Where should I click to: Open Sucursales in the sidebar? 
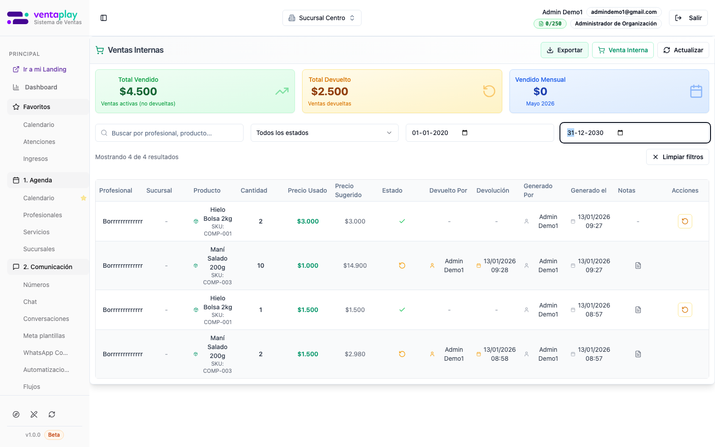point(39,249)
